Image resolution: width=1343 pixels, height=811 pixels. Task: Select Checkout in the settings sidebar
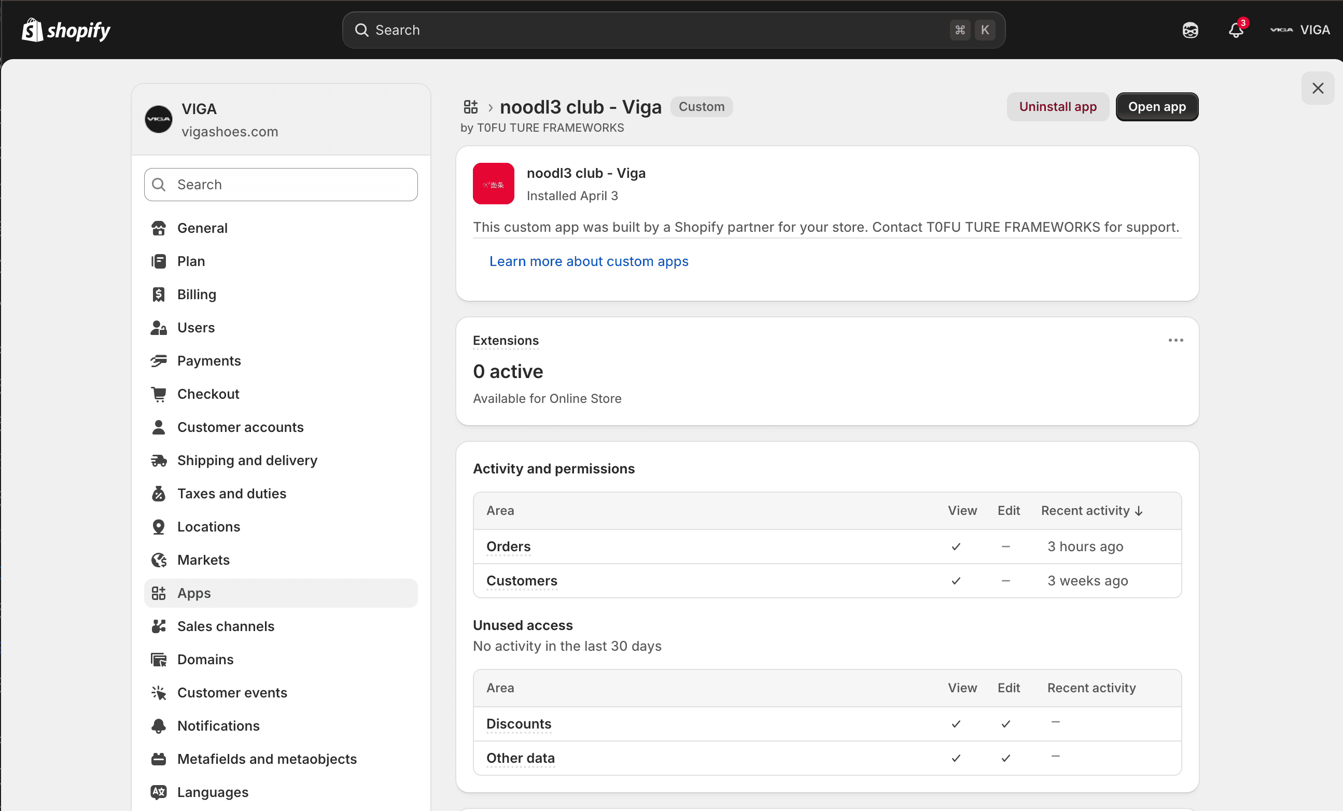click(281, 394)
